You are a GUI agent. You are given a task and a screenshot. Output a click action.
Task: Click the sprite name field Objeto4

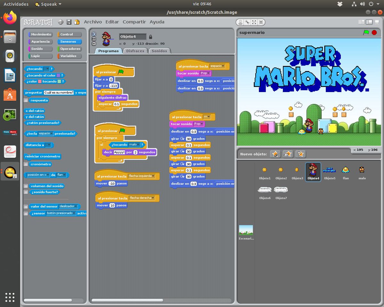point(133,37)
